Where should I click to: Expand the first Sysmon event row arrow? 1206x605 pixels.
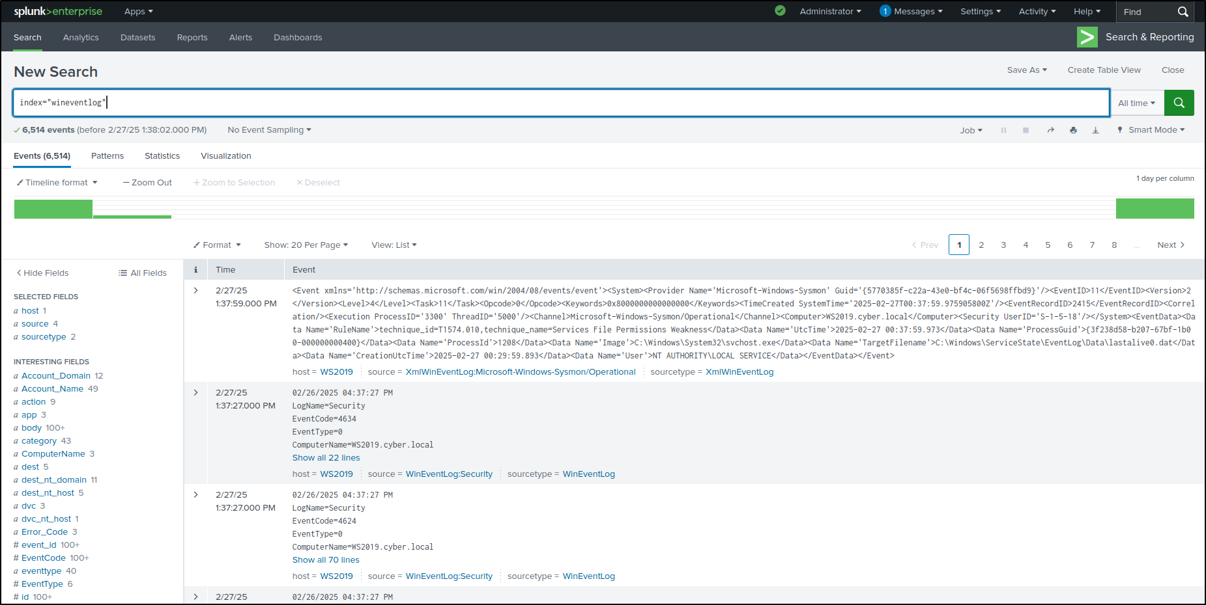(x=195, y=290)
